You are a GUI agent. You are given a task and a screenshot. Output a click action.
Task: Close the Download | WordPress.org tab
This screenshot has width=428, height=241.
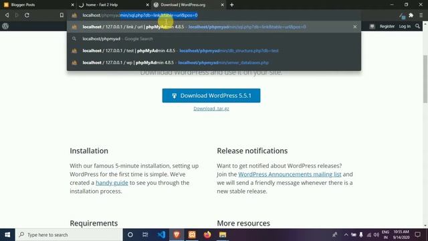point(222,5)
